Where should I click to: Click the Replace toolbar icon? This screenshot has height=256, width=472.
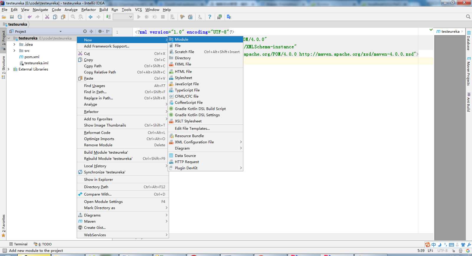click(x=81, y=17)
